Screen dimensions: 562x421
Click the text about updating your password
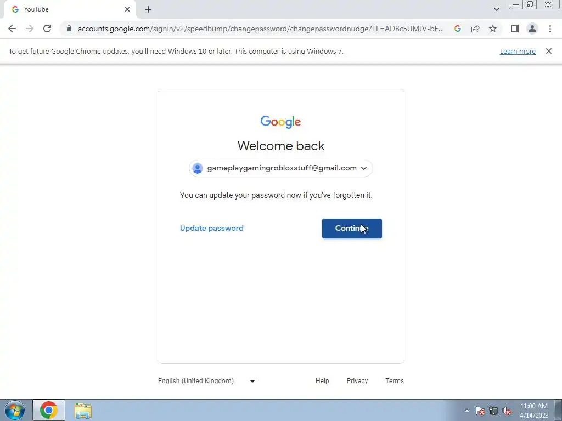[x=276, y=195]
